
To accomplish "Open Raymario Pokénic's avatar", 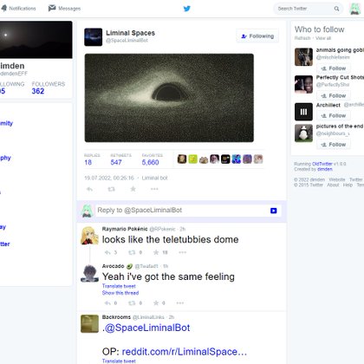I will coord(89,236).
